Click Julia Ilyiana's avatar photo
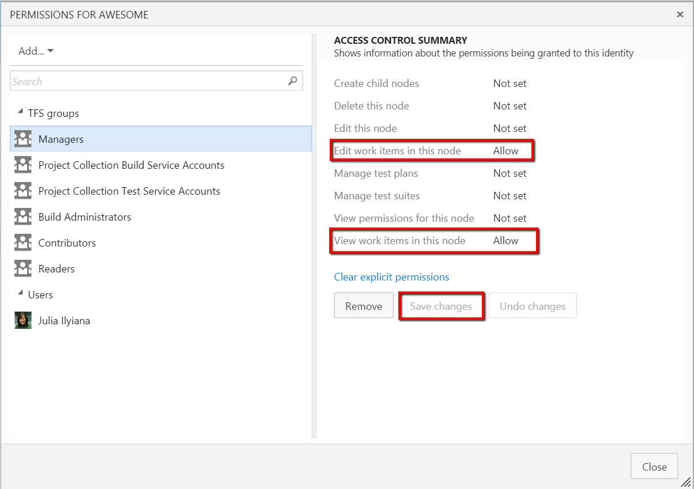This screenshot has height=489, width=694. [23, 320]
